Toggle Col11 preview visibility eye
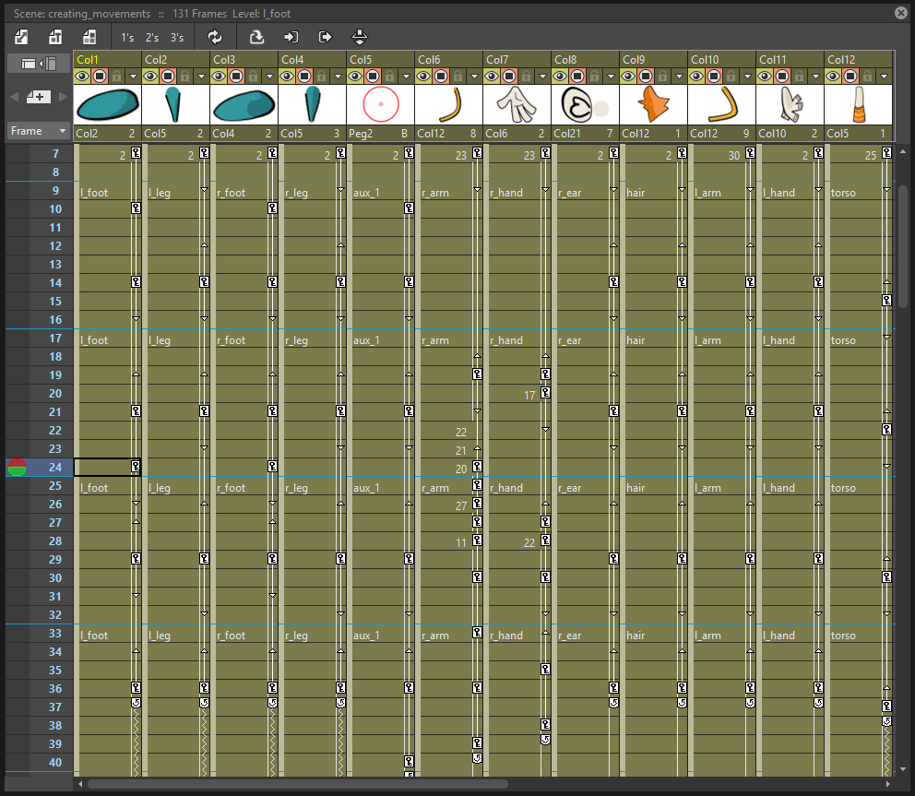 765,76
